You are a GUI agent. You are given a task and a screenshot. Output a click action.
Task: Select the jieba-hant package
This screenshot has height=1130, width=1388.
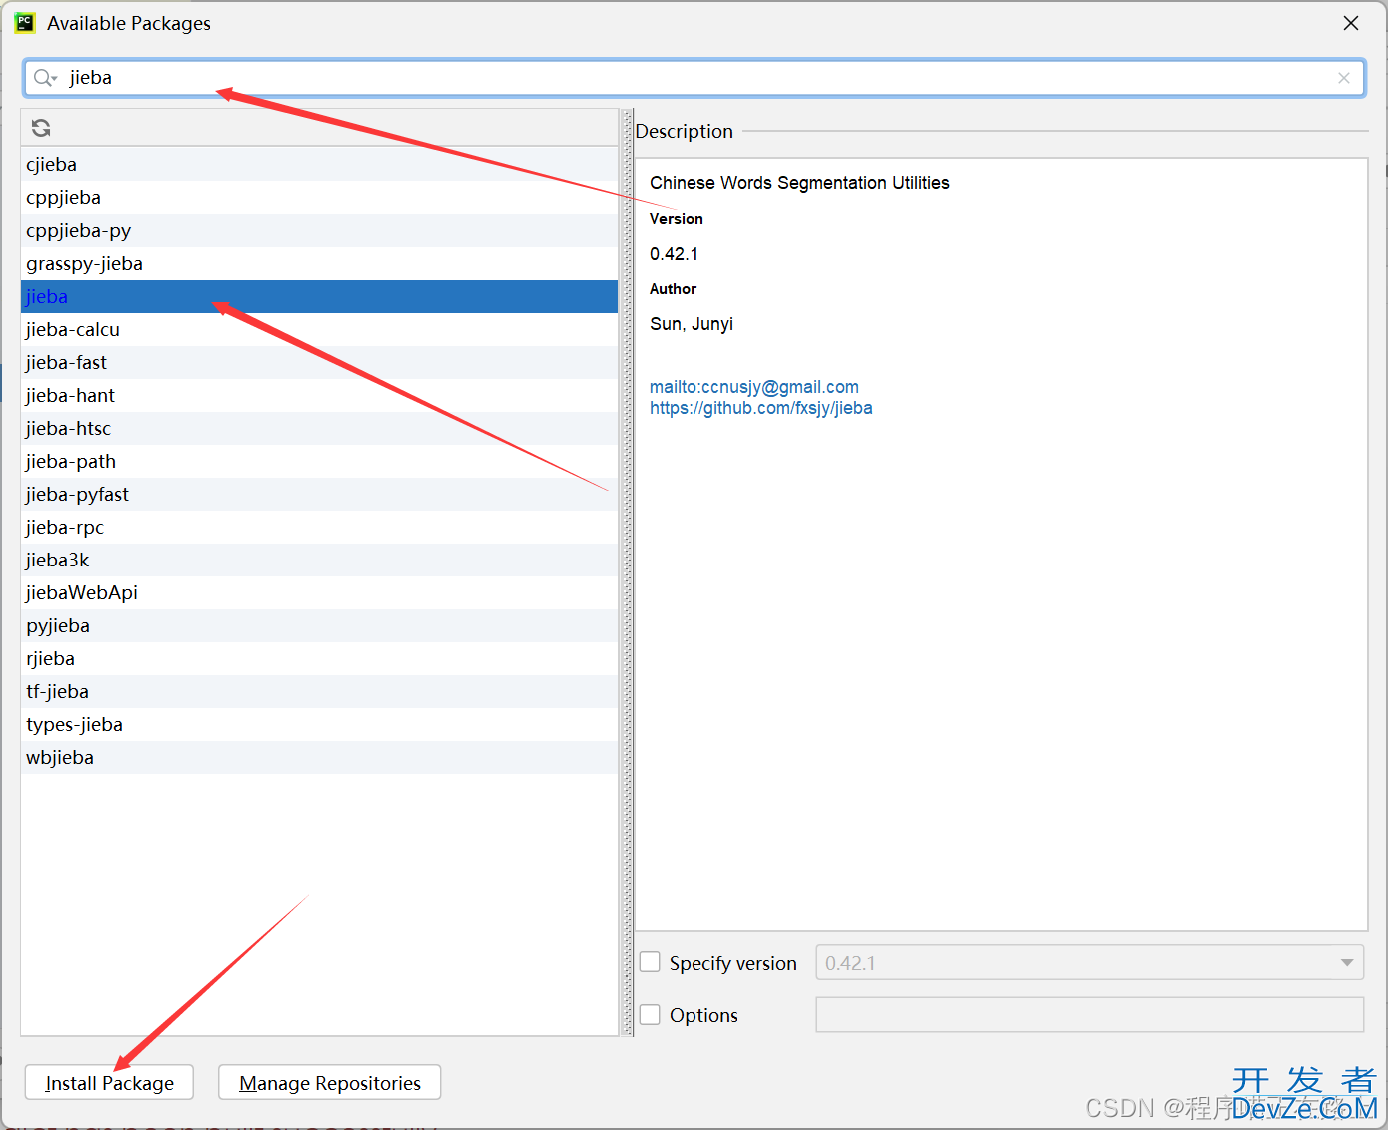point(320,395)
